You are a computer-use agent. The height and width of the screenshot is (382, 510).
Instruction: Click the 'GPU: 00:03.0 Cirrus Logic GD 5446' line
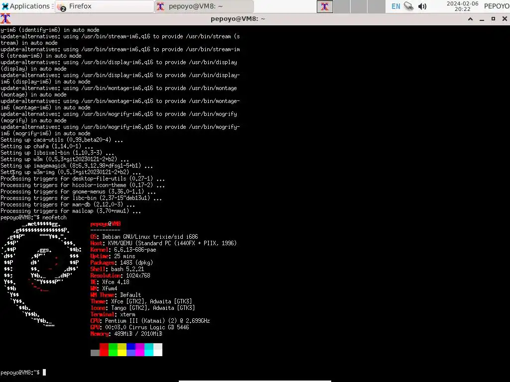[139, 328]
